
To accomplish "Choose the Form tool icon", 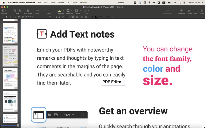I will pyautogui.click(x=76, y=10).
